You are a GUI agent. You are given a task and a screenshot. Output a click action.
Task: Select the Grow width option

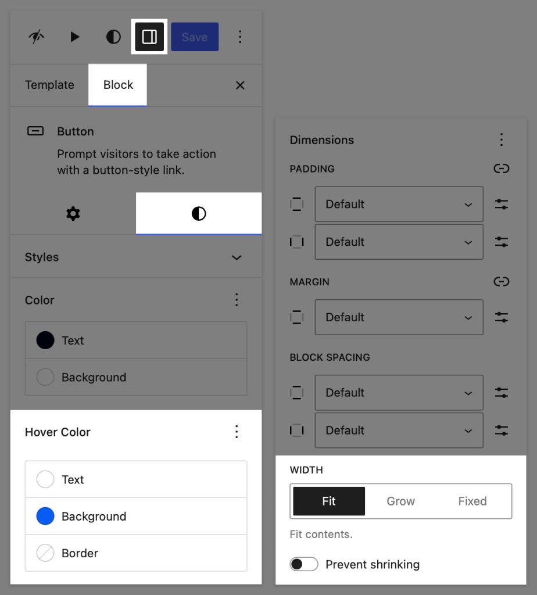click(x=401, y=501)
